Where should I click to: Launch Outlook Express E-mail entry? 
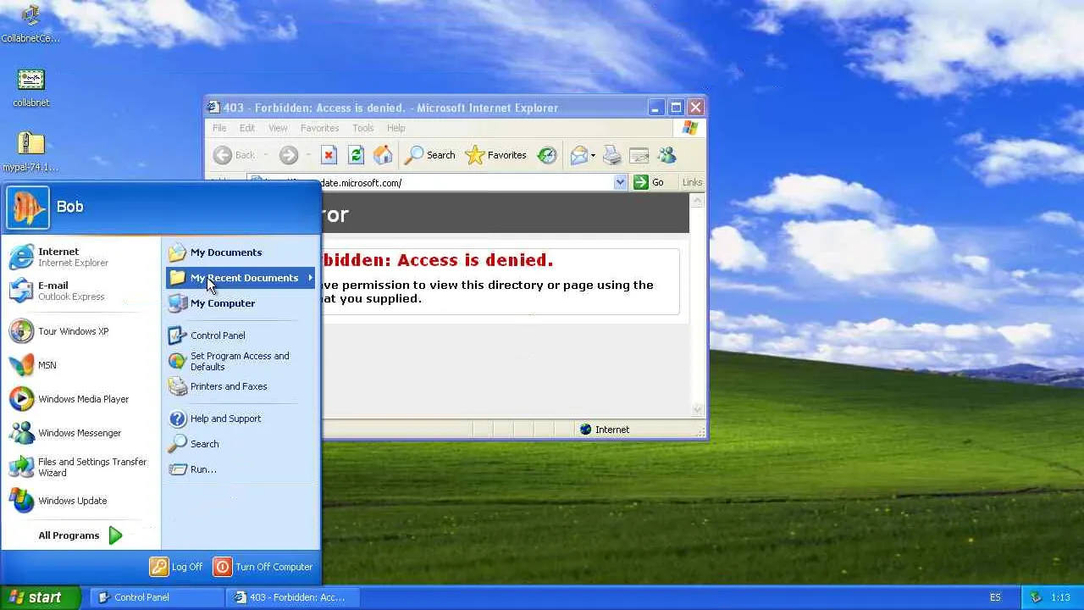(81, 291)
